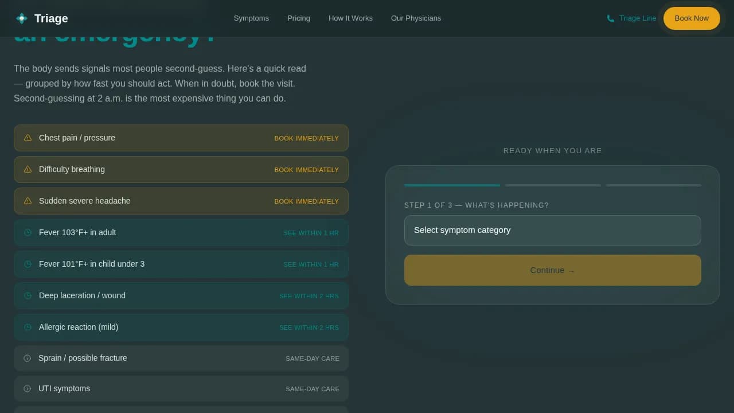Click BOOK IMMEDIATELY tag on Chest pain row

(x=307, y=138)
